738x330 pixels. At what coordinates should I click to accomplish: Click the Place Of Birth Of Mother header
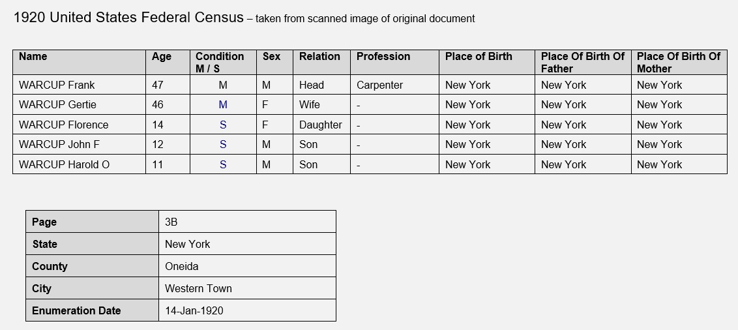click(x=679, y=62)
